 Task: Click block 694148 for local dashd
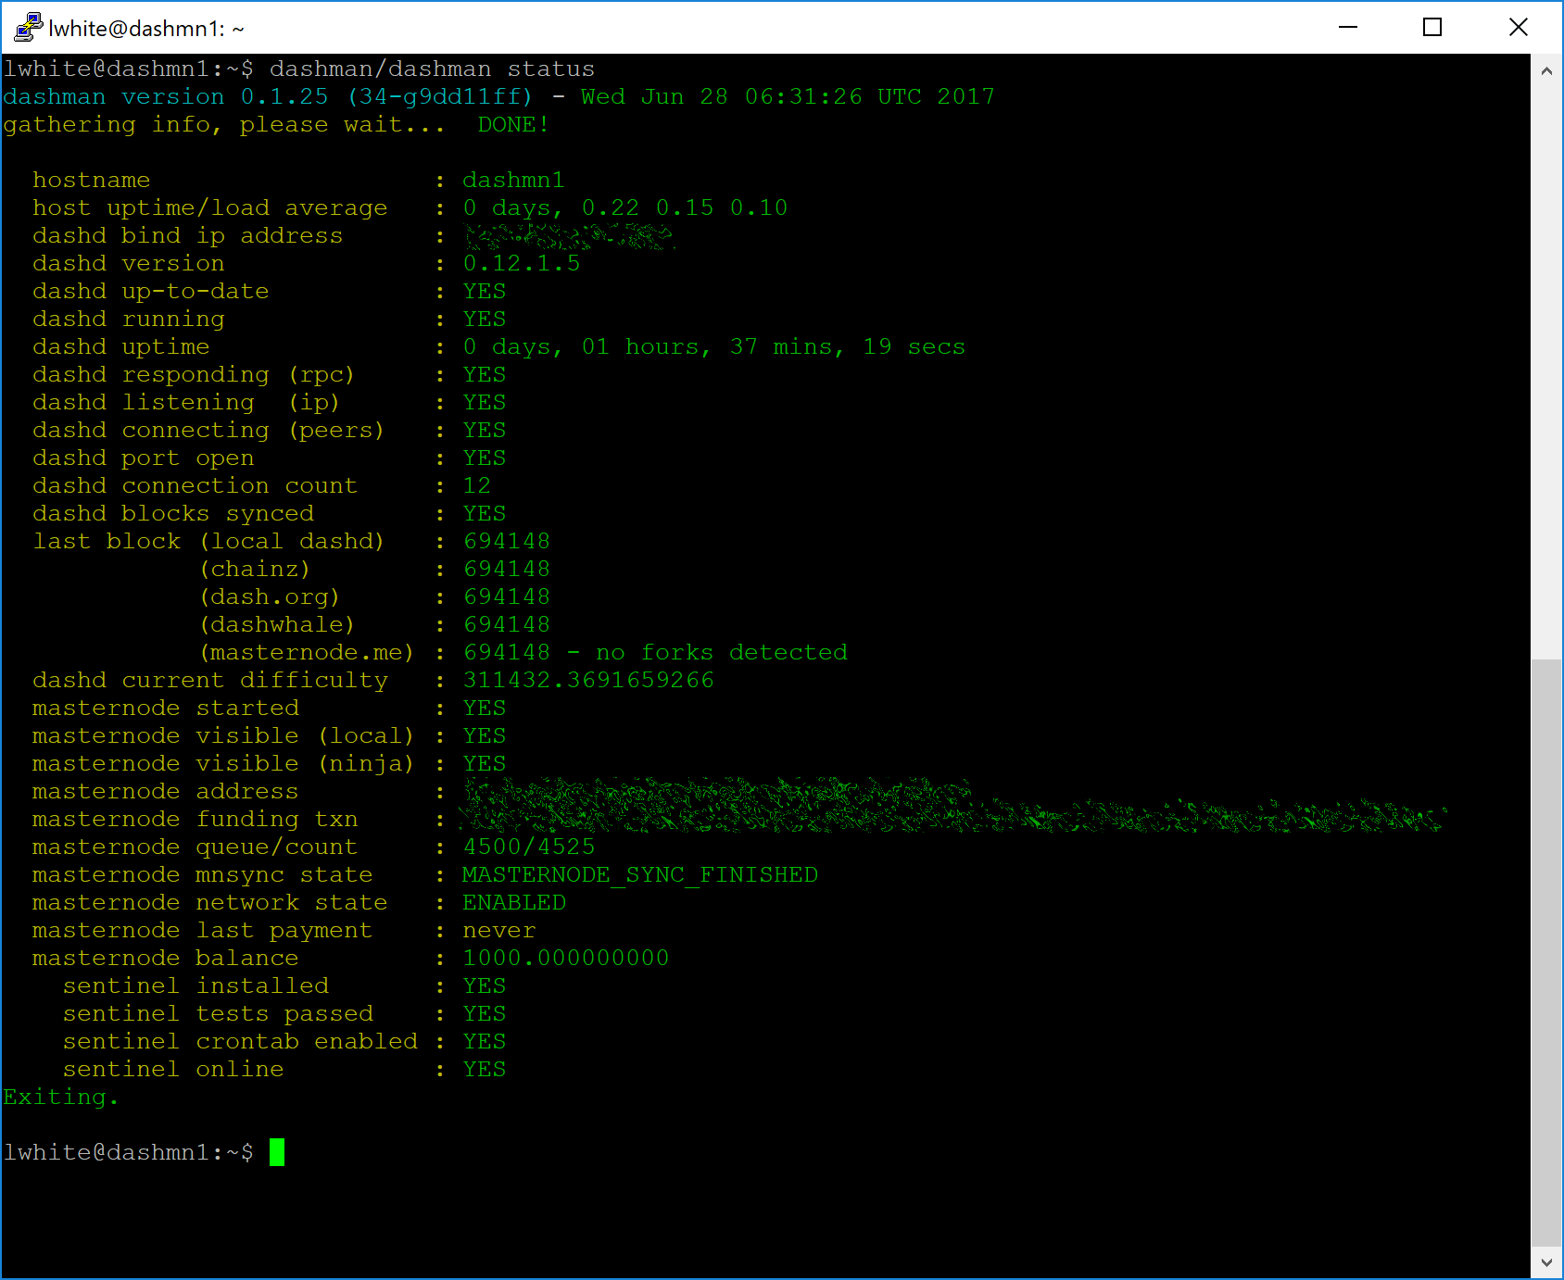pos(506,542)
